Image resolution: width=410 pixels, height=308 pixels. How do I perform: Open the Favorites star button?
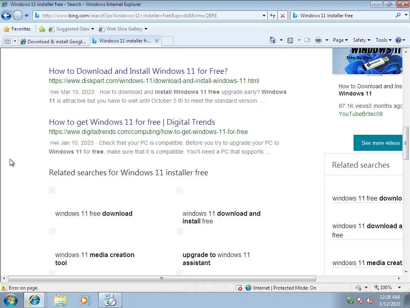coord(17,29)
